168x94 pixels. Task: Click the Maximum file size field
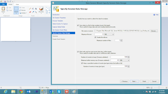click(99, 34)
